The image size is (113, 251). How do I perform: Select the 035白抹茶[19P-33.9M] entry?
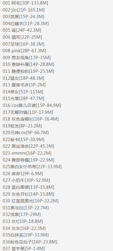click(x=26, y=235)
